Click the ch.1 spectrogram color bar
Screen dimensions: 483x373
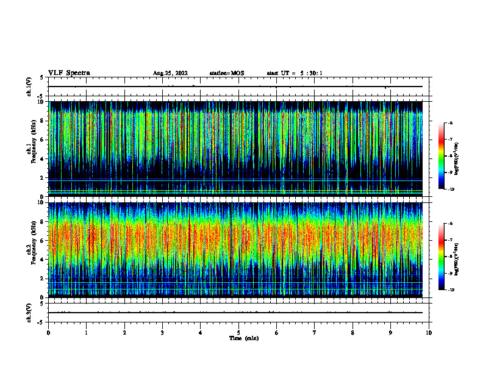pos(442,156)
